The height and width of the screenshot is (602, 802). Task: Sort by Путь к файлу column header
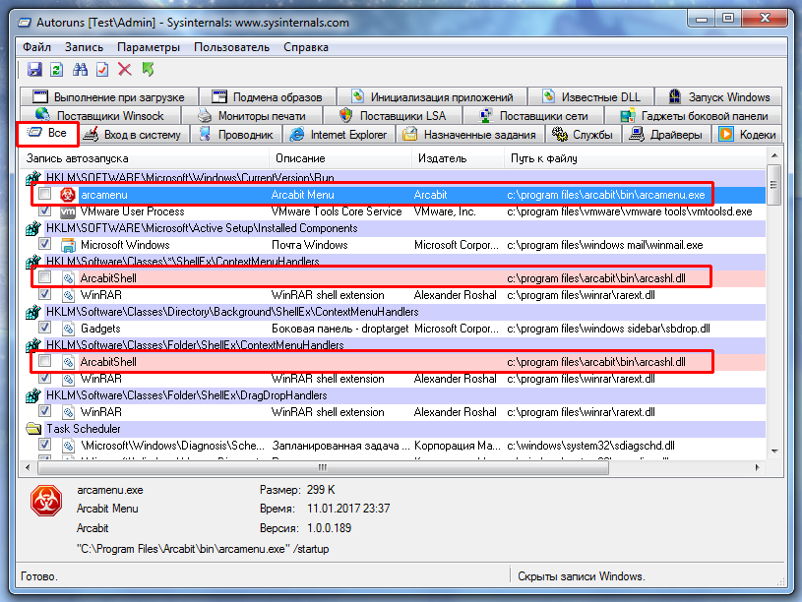[636, 158]
